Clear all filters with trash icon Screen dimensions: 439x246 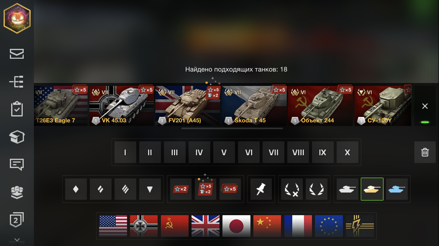pos(425,152)
